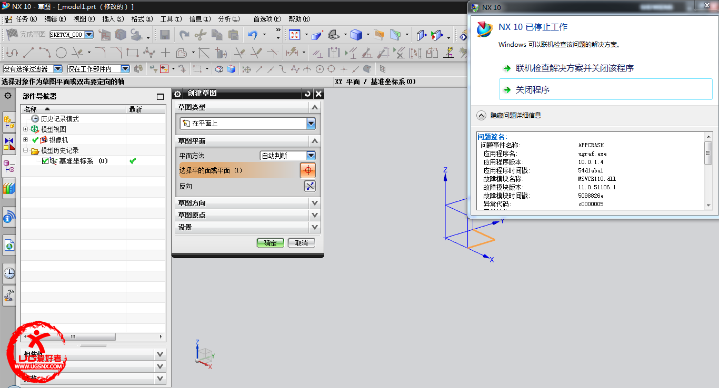
Task: Open the Analysis menu
Action: (x=229, y=19)
